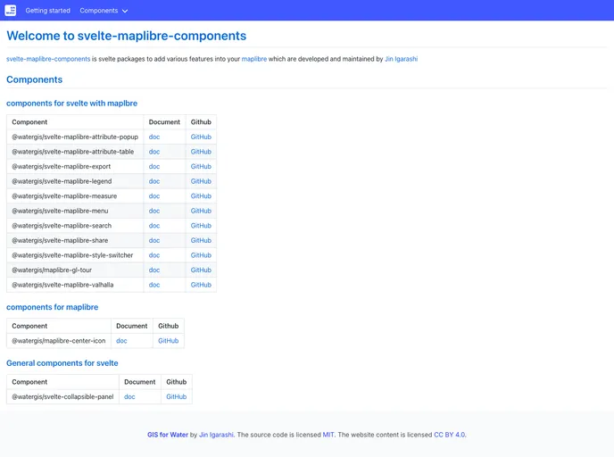Image resolution: width=614 pixels, height=457 pixels.
Task: Open doc for maplibre-gl-tour
Action: (x=154, y=270)
